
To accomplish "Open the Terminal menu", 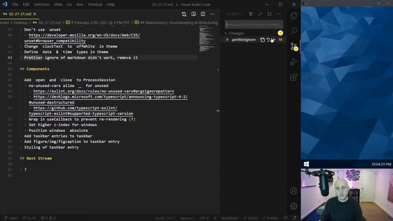I will (x=95, y=4).
